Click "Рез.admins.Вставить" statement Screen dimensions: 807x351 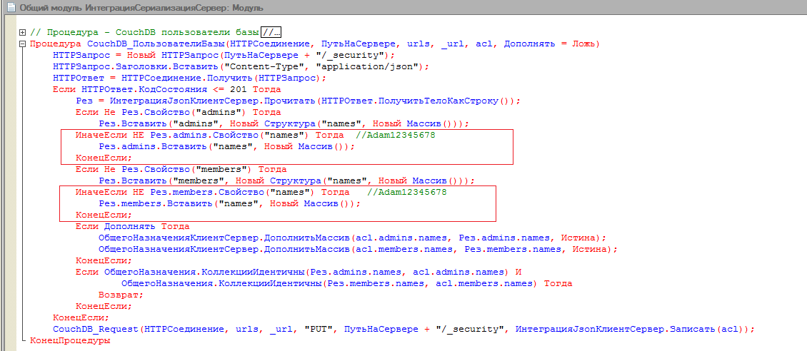226,146
